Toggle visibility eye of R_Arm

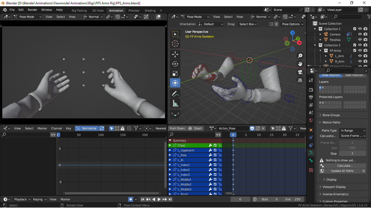pos(360,61)
